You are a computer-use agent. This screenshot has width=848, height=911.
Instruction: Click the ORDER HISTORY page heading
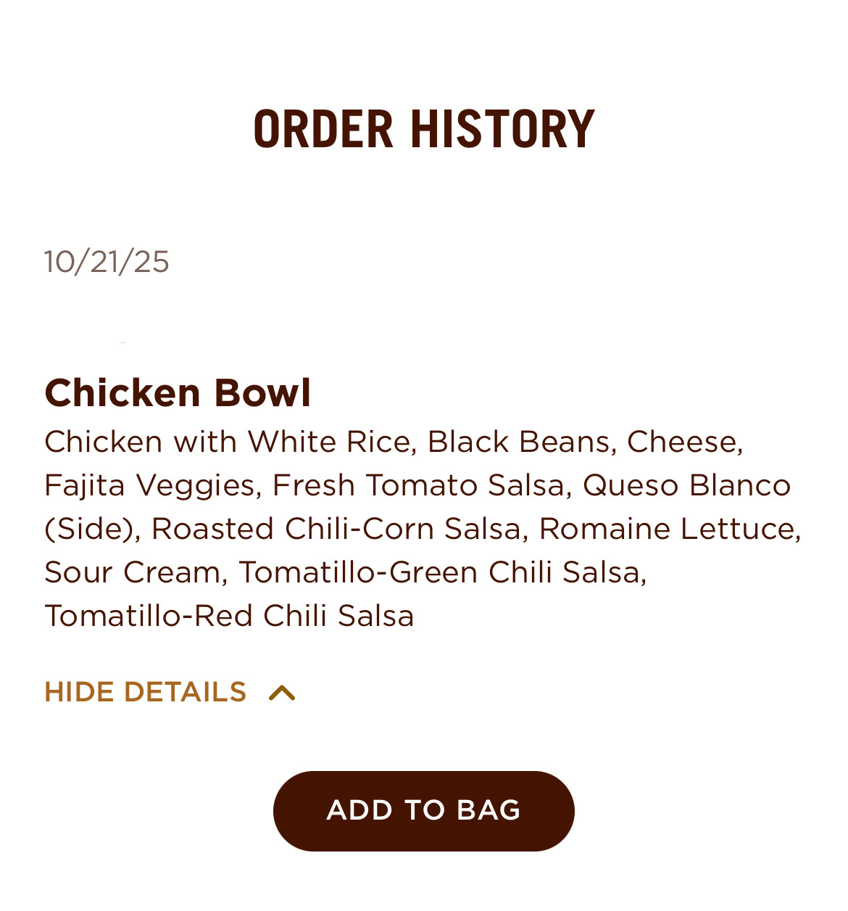(424, 129)
